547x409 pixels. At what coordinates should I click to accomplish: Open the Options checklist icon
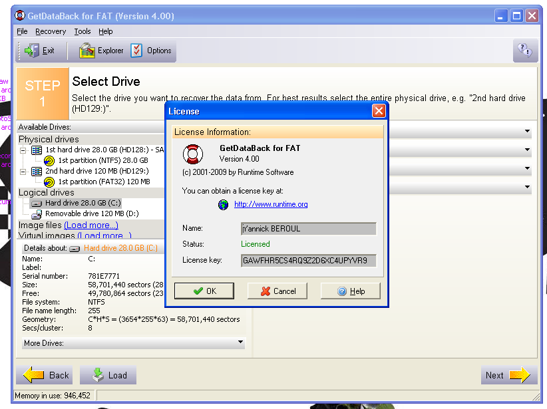(x=136, y=51)
